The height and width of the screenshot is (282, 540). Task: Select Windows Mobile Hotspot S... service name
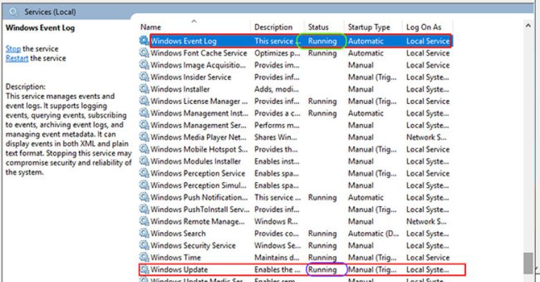(x=199, y=150)
